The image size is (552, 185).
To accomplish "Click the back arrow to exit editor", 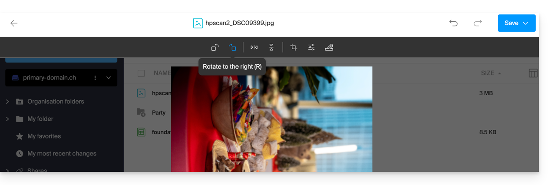I will [14, 23].
